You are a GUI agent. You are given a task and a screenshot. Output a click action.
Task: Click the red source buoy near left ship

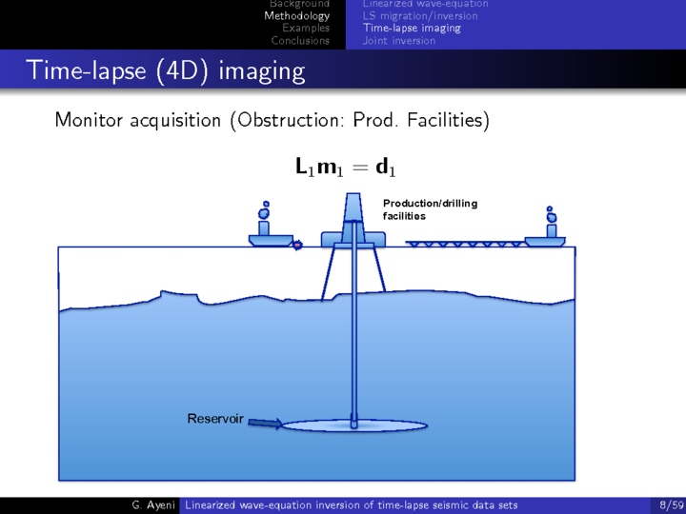[297, 246]
